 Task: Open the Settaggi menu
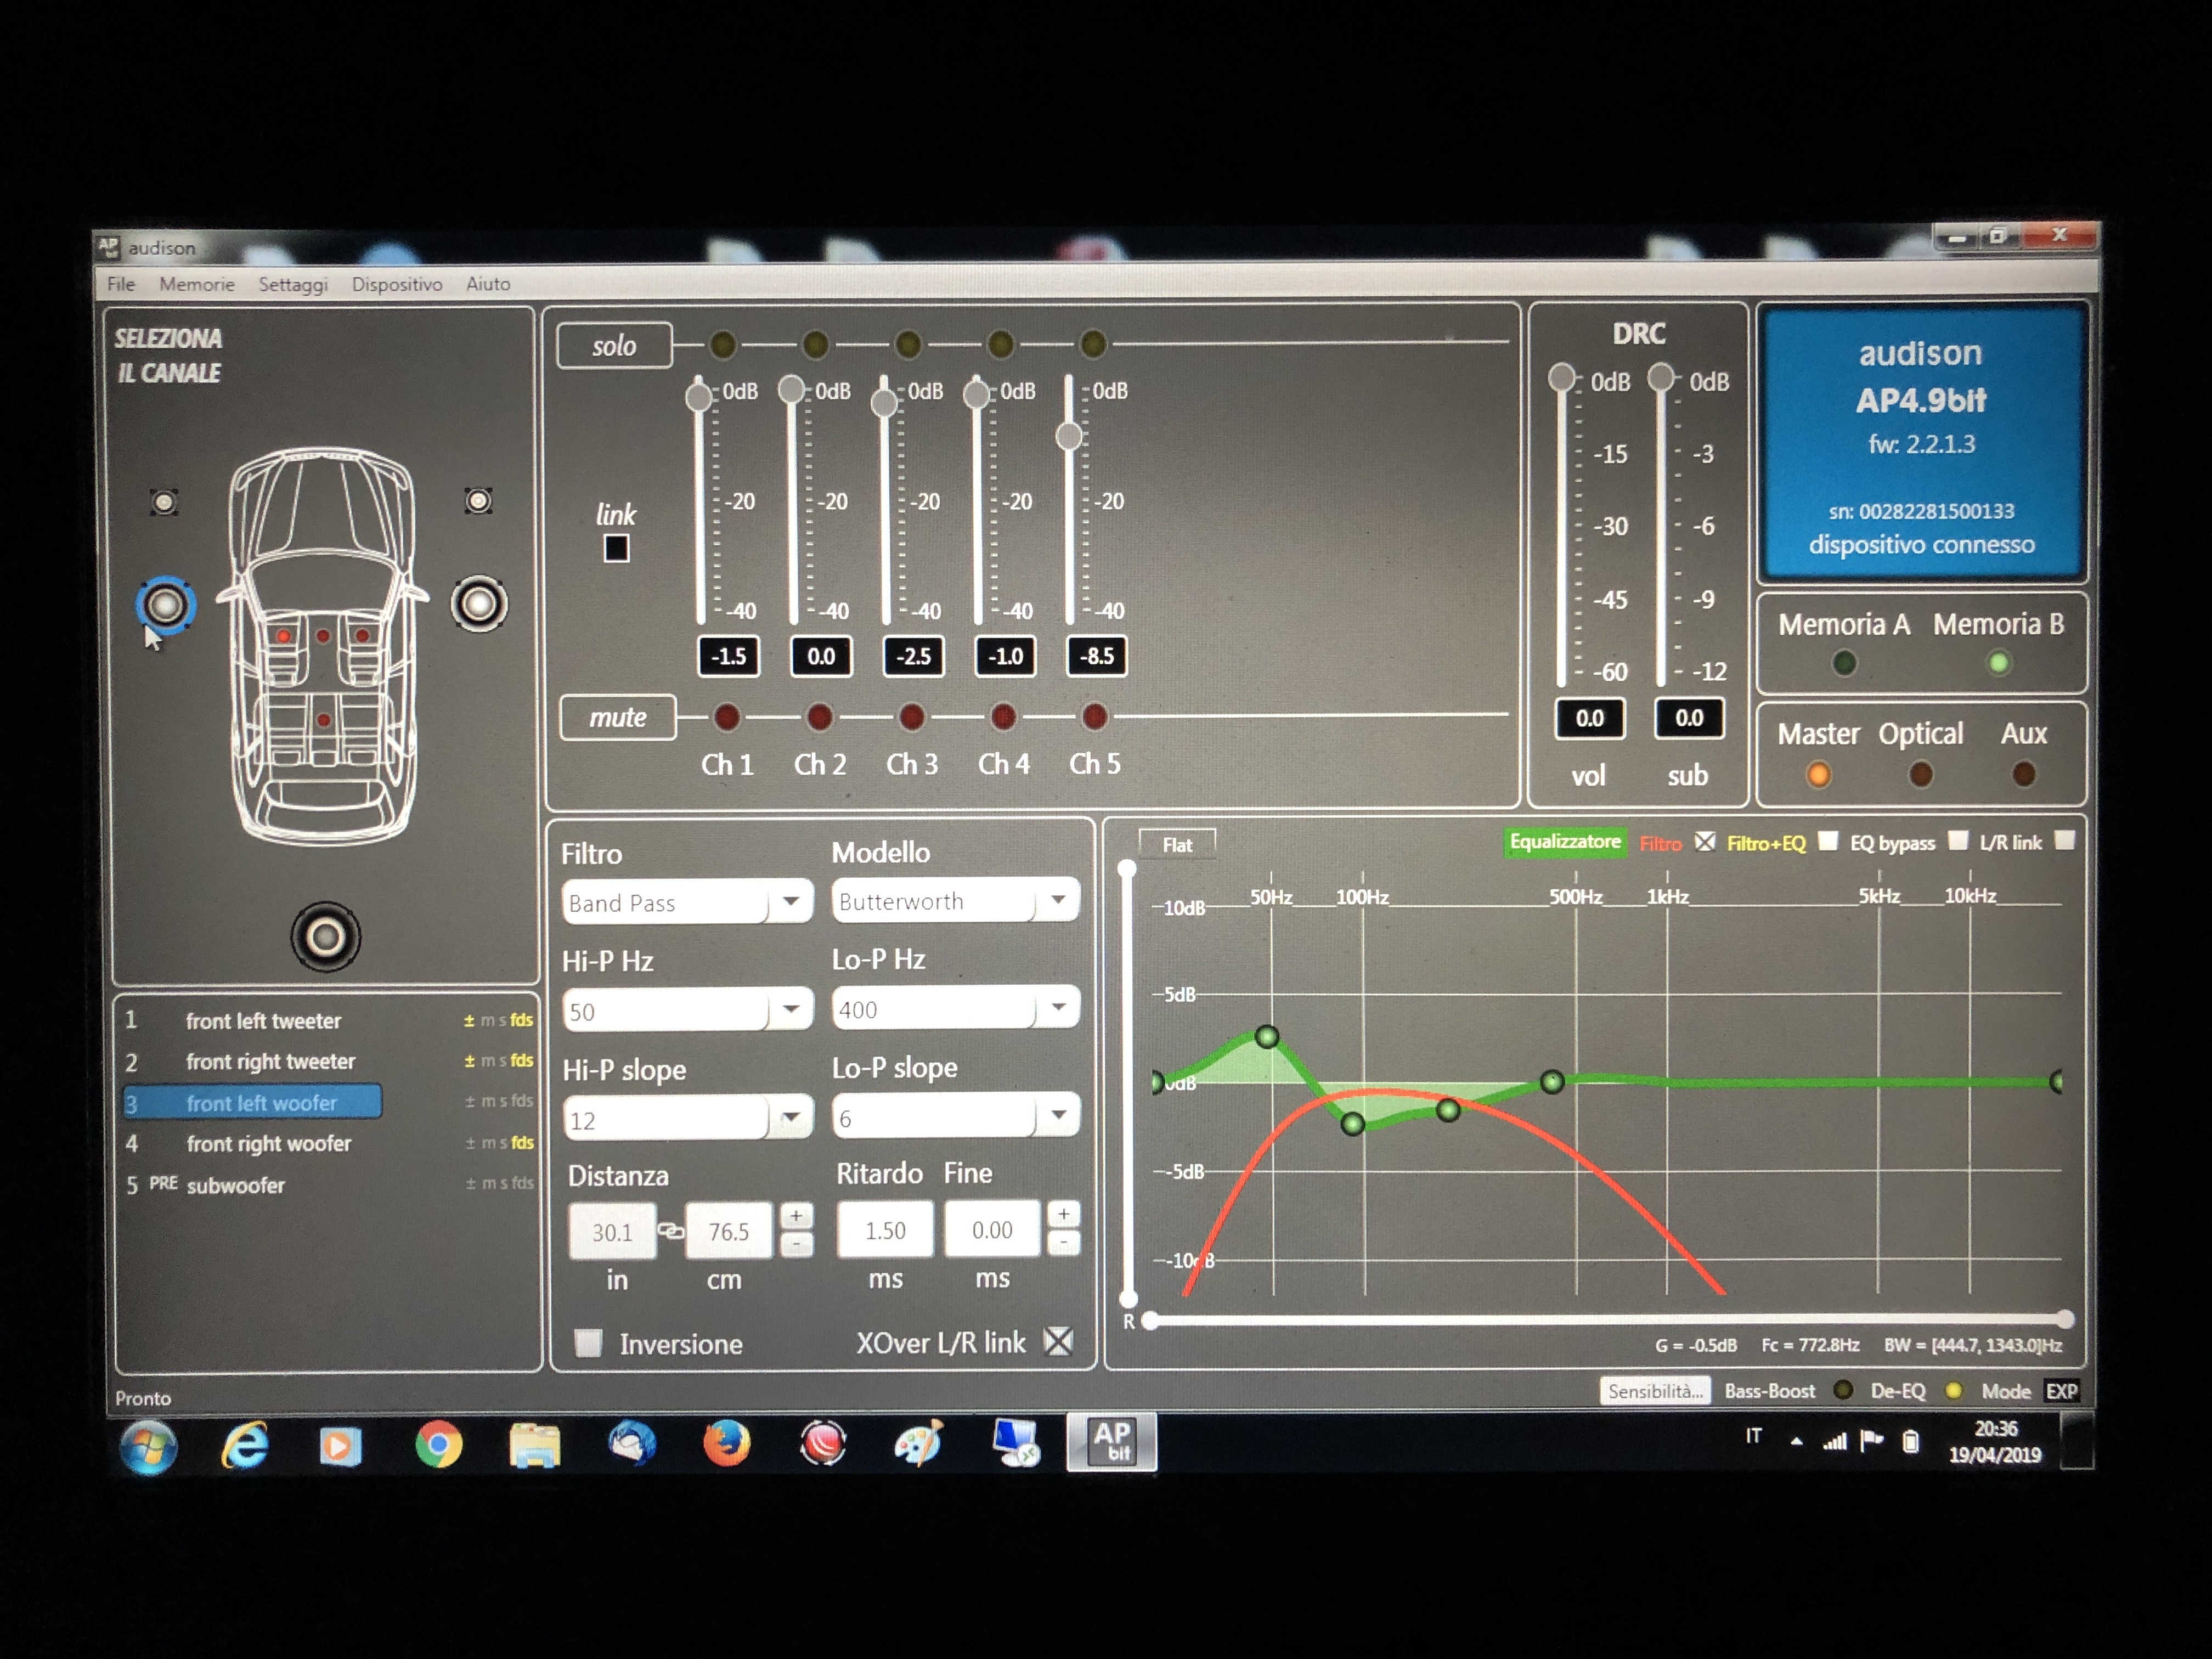tap(293, 285)
